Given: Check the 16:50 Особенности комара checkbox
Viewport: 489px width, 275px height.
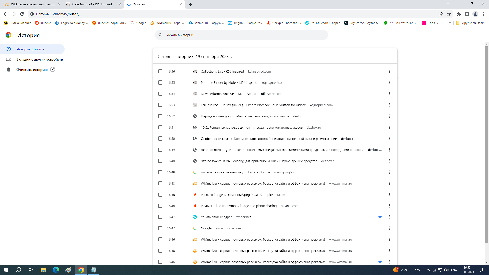Looking at the screenshot, I should click(160, 139).
